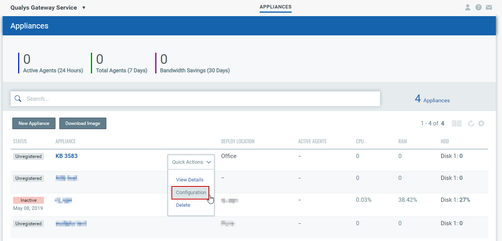Open the KB 3583 appliance link

pyautogui.click(x=66, y=156)
